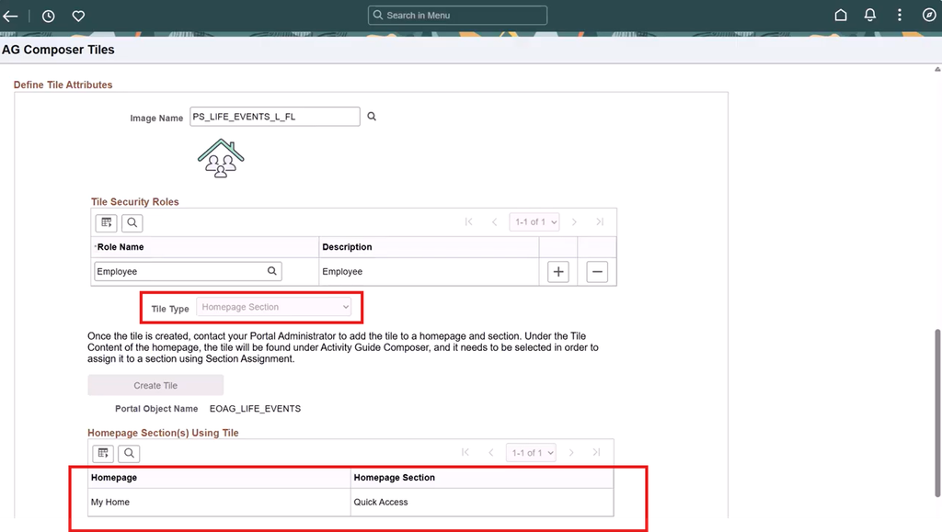Click the vertical page scrollbar
Image resolution: width=942 pixels, height=532 pixels.
pos(937,413)
